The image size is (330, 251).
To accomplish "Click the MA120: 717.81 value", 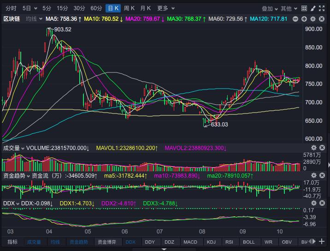I will (x=268, y=19).
